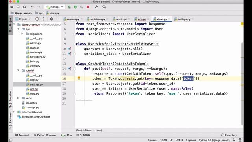
Task: Synchronize files with refresh icon
Action: pyautogui.click(x=24, y=7)
